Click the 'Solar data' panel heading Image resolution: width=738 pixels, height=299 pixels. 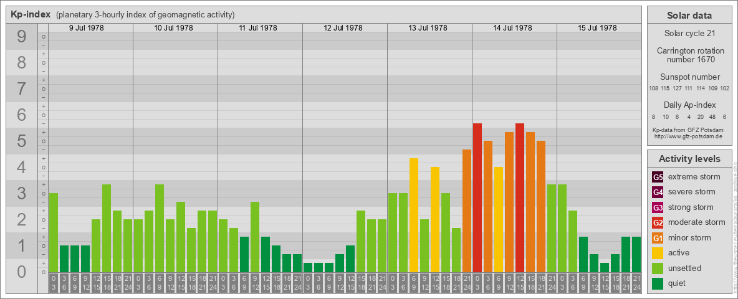pyautogui.click(x=689, y=16)
